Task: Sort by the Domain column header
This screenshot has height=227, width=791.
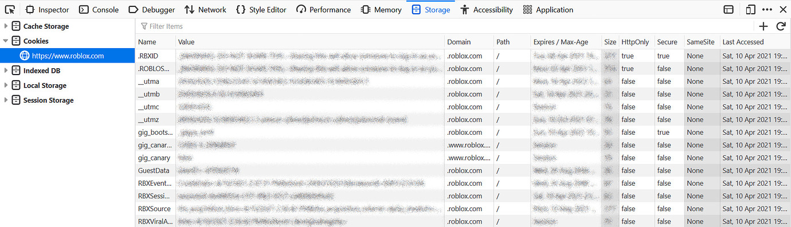Action: click(x=469, y=42)
